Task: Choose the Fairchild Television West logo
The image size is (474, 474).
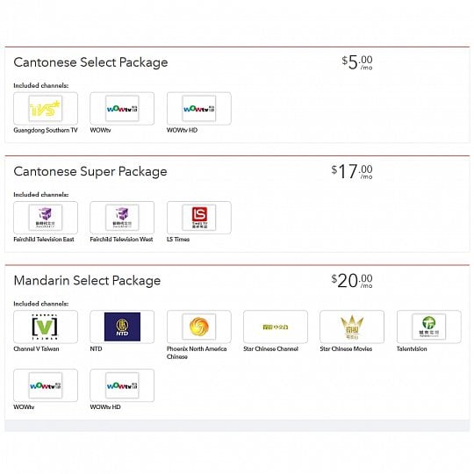Action: pyautogui.click(x=122, y=218)
